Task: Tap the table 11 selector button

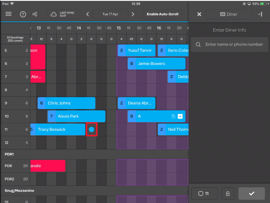Action: [x=204, y=193]
